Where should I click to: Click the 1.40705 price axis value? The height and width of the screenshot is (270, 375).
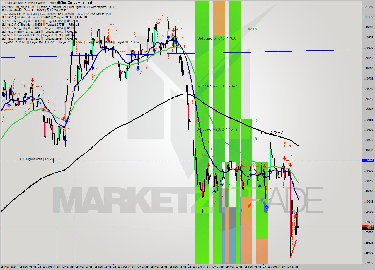pyautogui.click(x=368, y=79)
